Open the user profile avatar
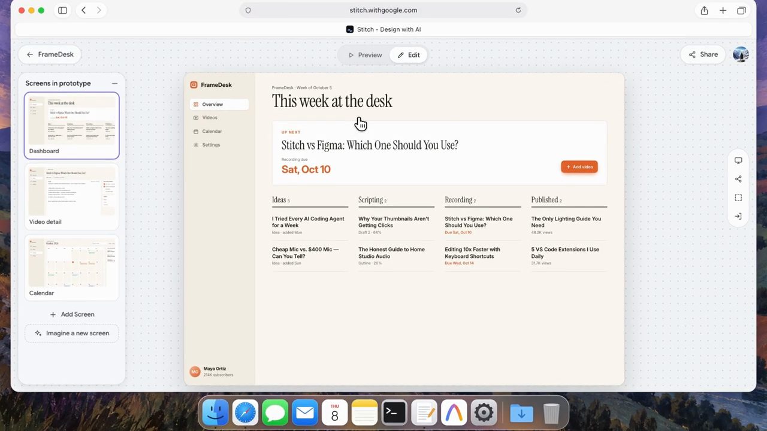This screenshot has width=767, height=431. coord(741,54)
